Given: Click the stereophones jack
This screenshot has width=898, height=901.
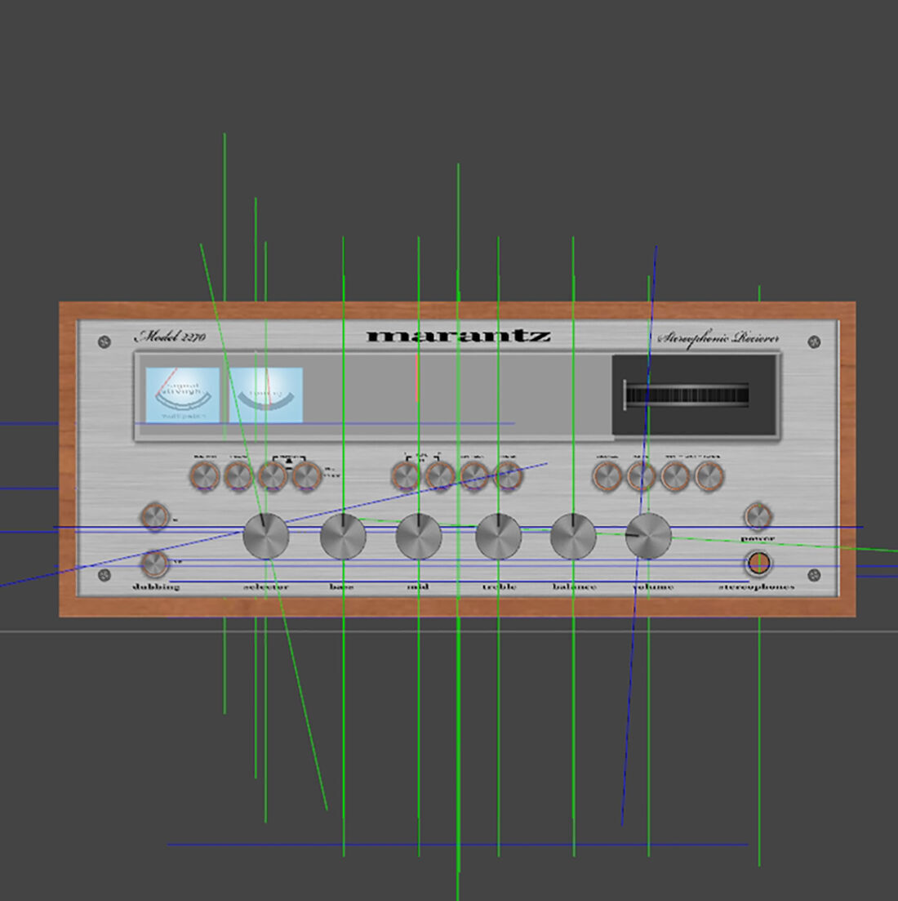Looking at the screenshot, I should [758, 563].
